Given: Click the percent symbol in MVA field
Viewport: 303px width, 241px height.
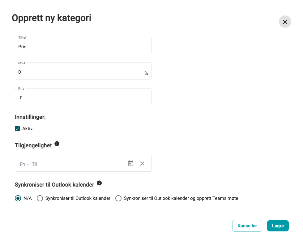Looking at the screenshot, I should click(146, 73).
